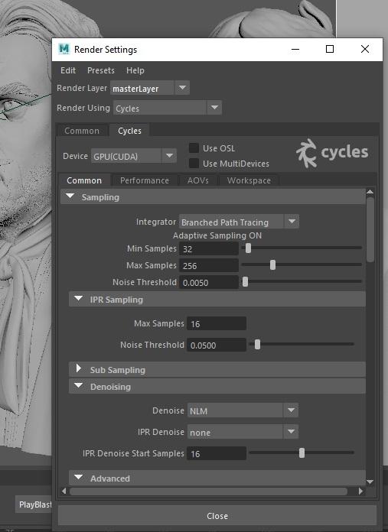Toggle the Use MultiDevices checkbox
The image size is (388, 532).
pos(194,164)
